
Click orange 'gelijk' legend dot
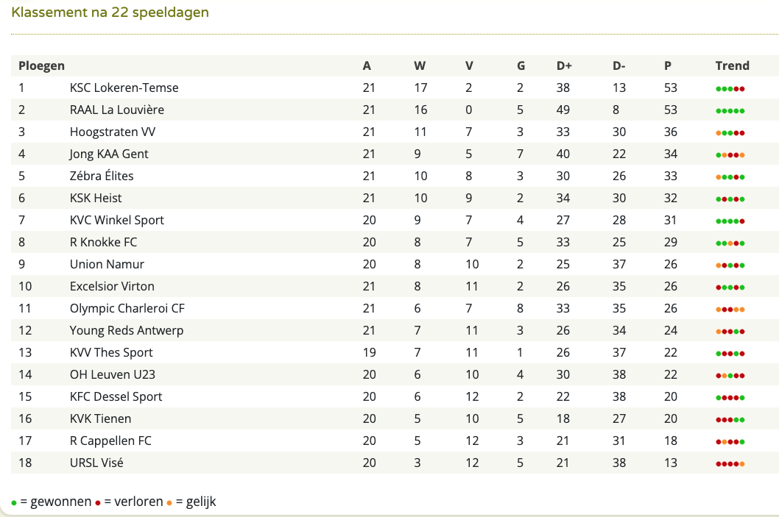point(169,503)
